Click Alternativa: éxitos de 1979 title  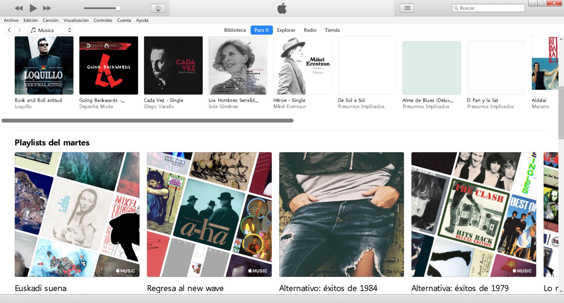tap(460, 288)
